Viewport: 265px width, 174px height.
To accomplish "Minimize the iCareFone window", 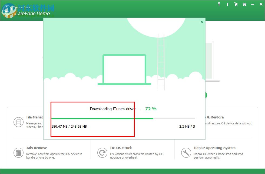I will click(253, 4).
